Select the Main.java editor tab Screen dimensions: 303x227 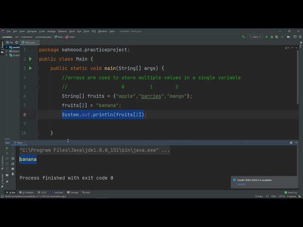[x=30, y=42]
